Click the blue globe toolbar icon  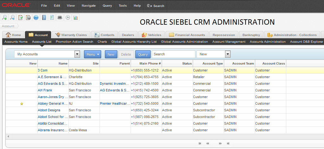(36, 17)
